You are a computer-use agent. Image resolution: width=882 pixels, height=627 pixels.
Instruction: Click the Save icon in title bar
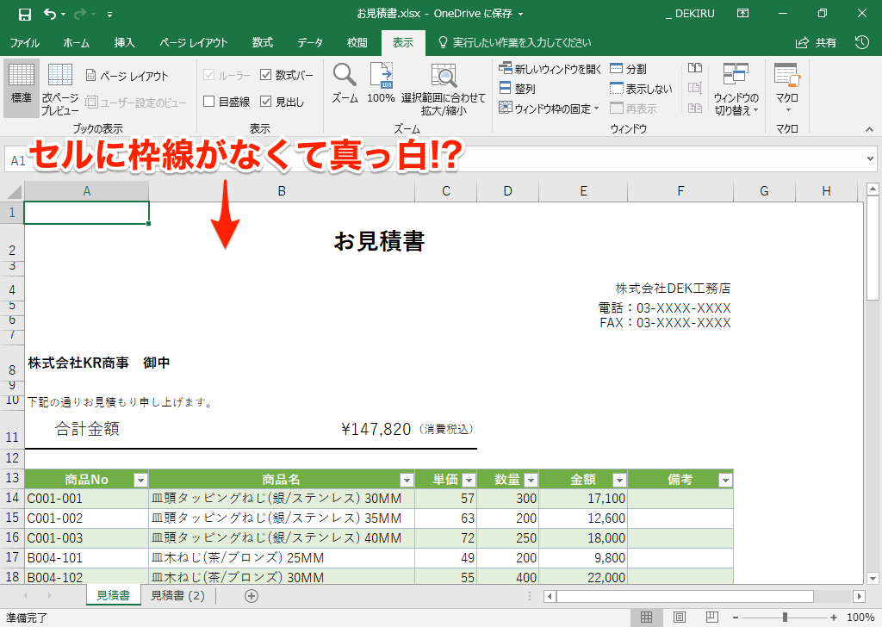24,14
